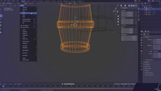Open Physics properties tab icon

pos(141,59)
